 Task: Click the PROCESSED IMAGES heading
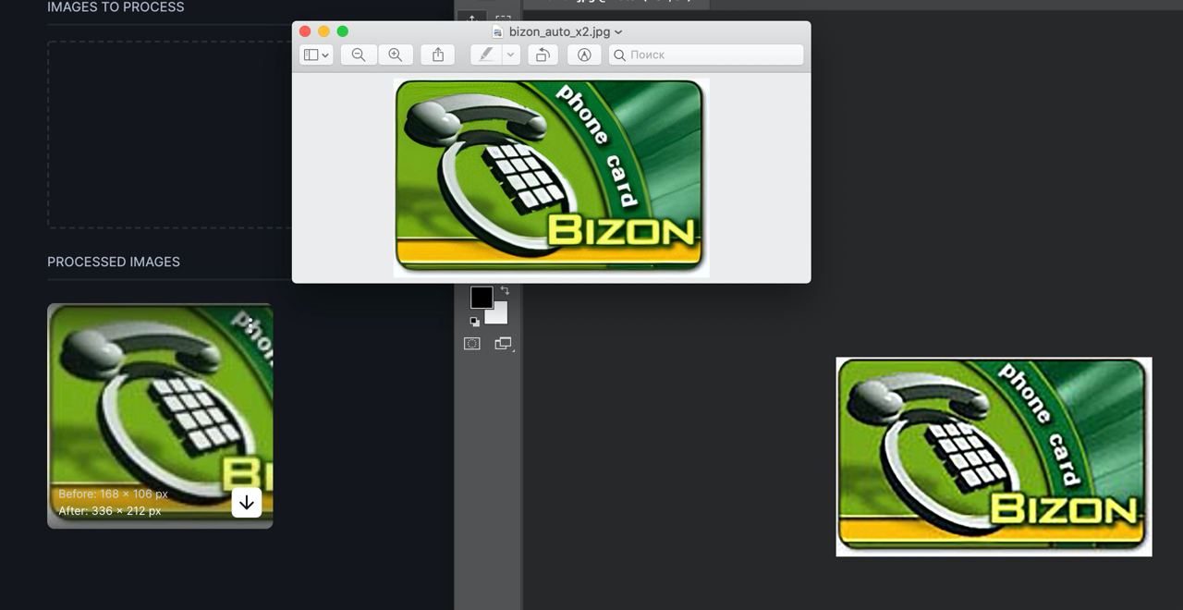click(x=114, y=262)
